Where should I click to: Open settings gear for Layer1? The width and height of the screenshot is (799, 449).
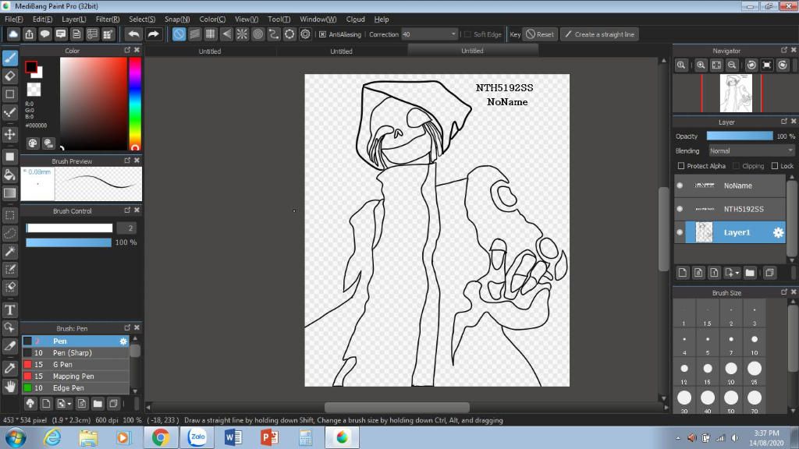pyautogui.click(x=778, y=232)
